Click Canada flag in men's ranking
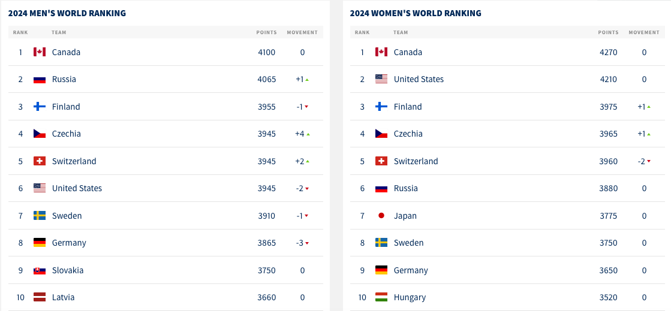The image size is (671, 311). [40, 52]
